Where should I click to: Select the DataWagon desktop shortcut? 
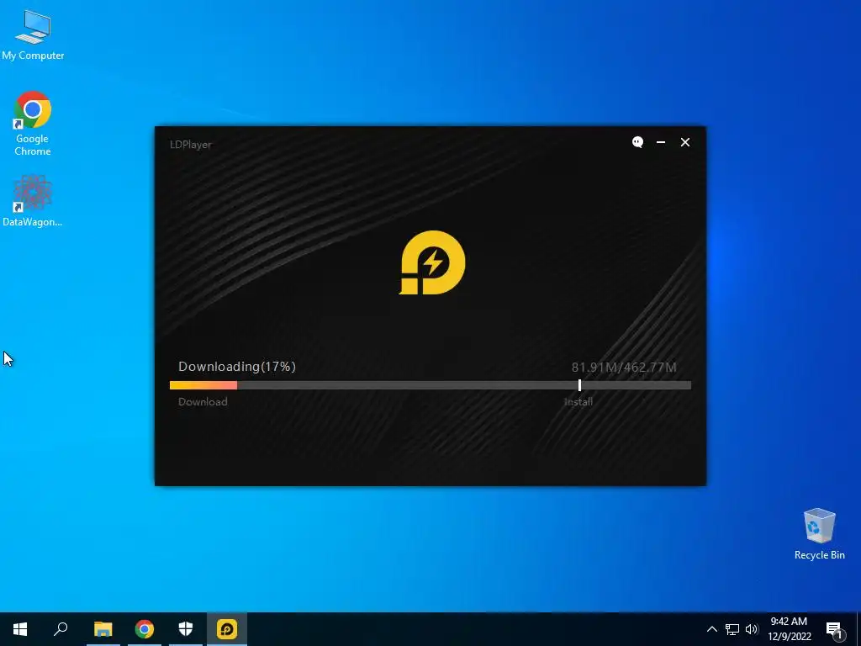coord(33,201)
